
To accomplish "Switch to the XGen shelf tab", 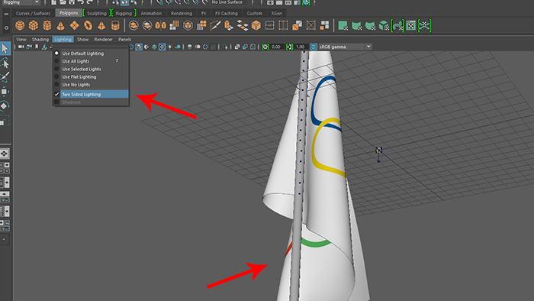I will tap(276, 13).
